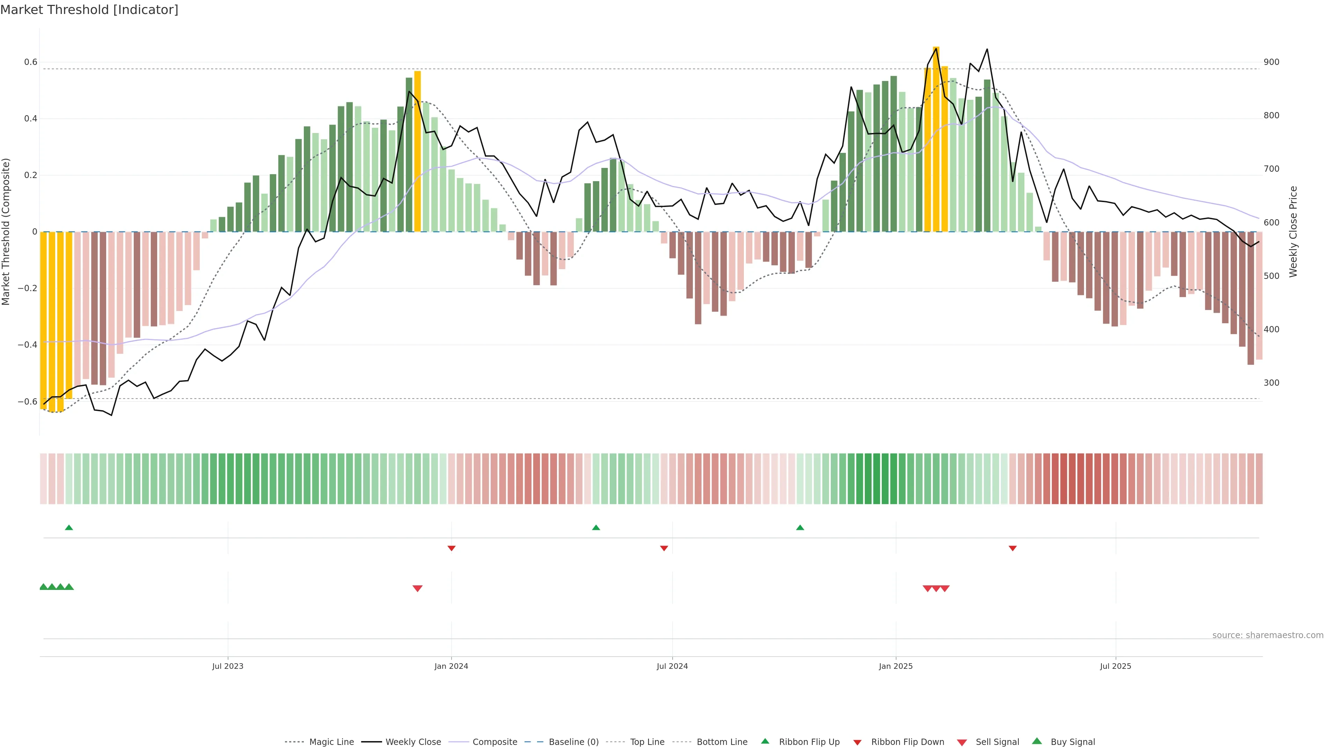1341x754 pixels.
Task: Toggle the Composite legend entry
Action: pyautogui.click(x=494, y=742)
